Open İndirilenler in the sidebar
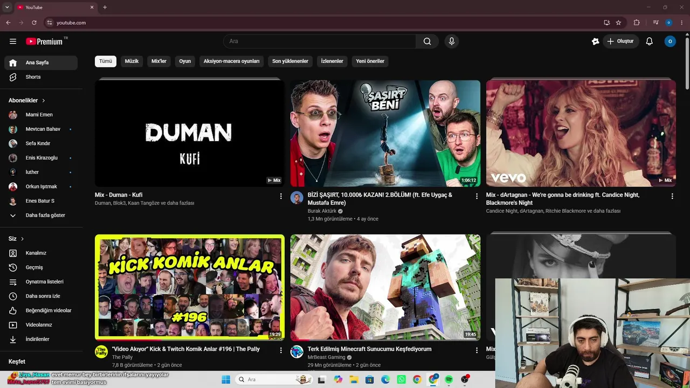Screen dimensions: 690x388 (x=41, y=339)
